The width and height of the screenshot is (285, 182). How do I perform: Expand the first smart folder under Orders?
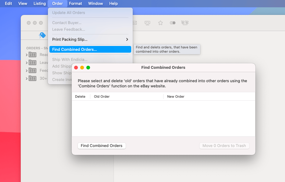click(27, 55)
